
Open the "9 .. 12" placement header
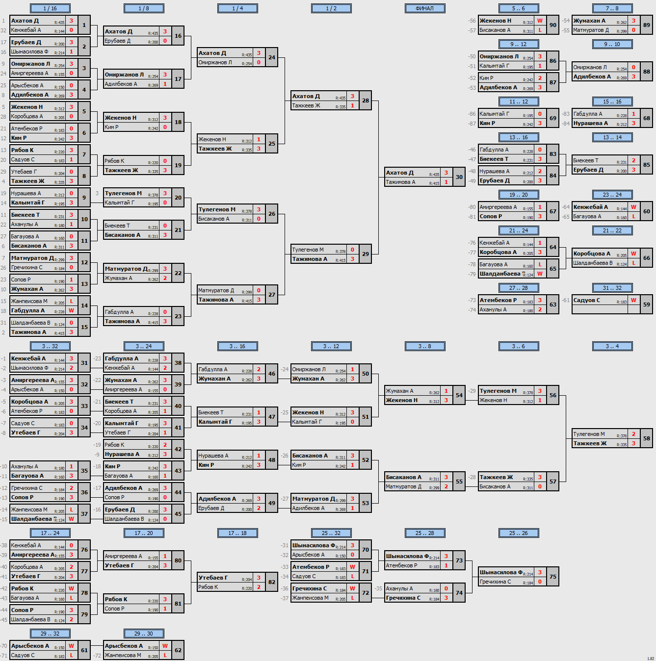point(519,44)
